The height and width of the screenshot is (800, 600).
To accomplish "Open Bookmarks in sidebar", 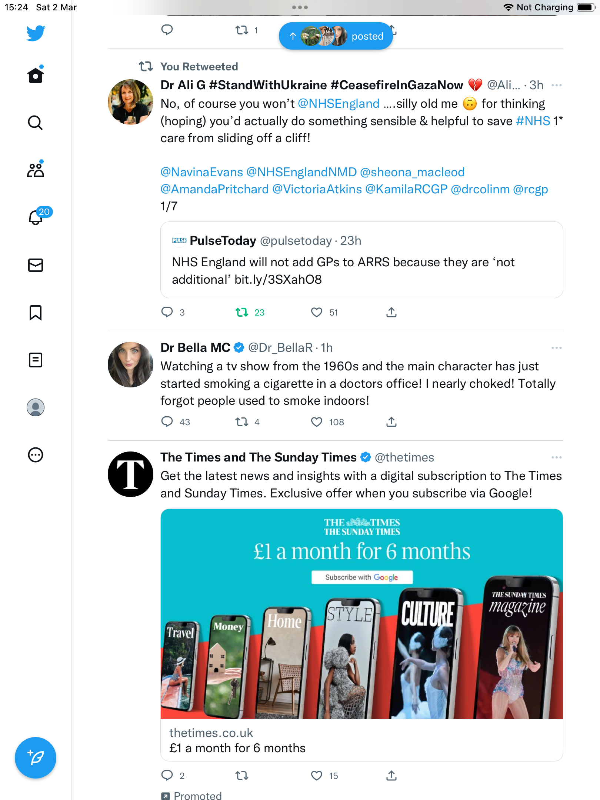I will tap(36, 313).
